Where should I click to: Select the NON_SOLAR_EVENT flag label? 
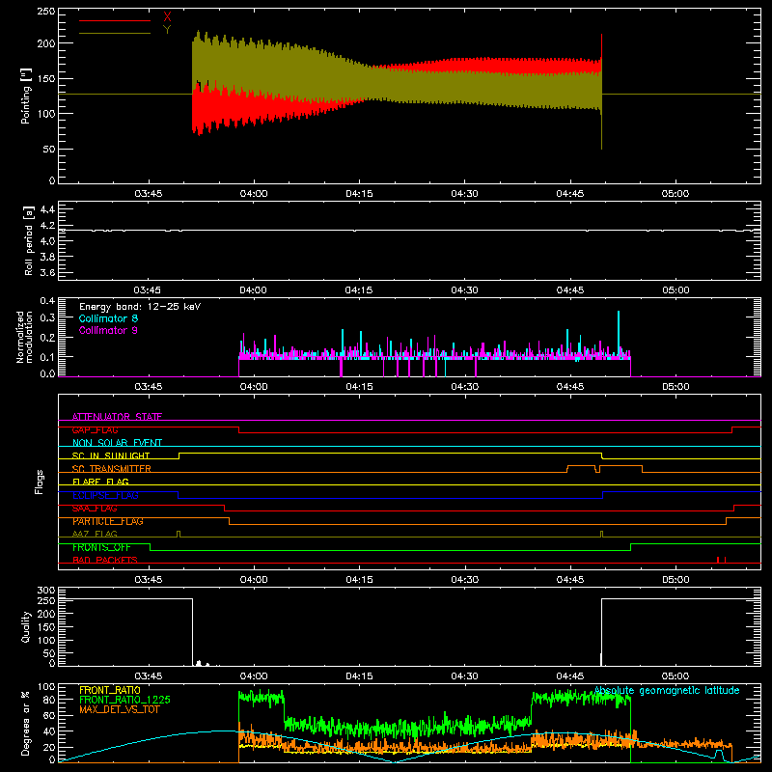[x=117, y=443]
